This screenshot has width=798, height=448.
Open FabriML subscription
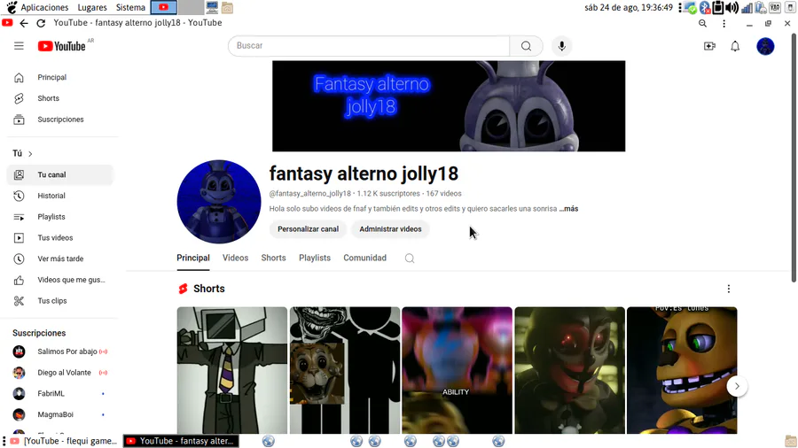pyautogui.click(x=60, y=394)
